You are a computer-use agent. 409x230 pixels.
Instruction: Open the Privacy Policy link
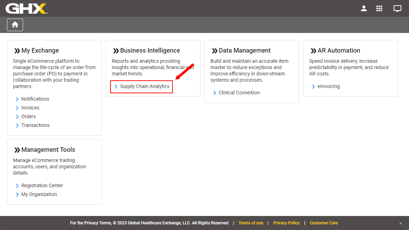pos(287,223)
